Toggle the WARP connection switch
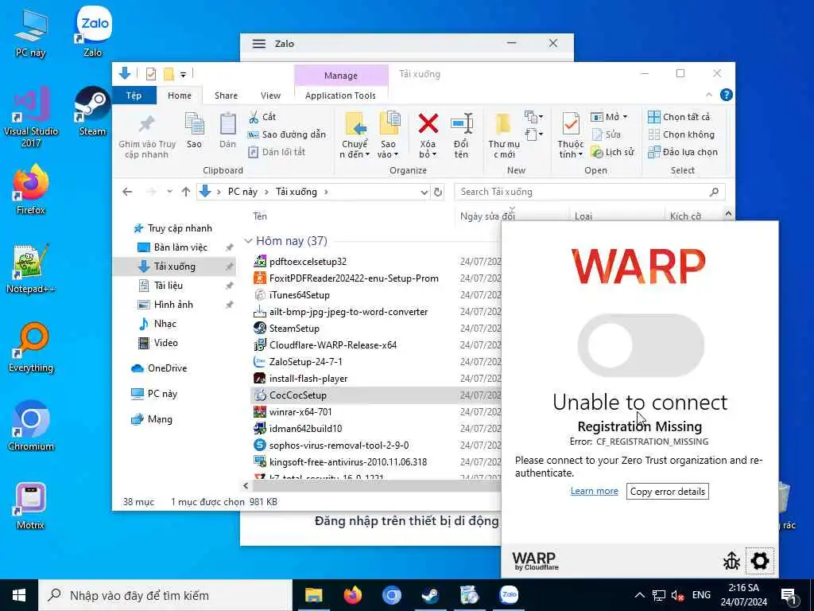 pyautogui.click(x=641, y=345)
